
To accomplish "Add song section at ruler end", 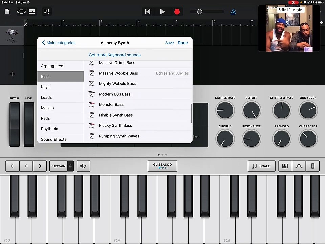I will tap(322, 22).
